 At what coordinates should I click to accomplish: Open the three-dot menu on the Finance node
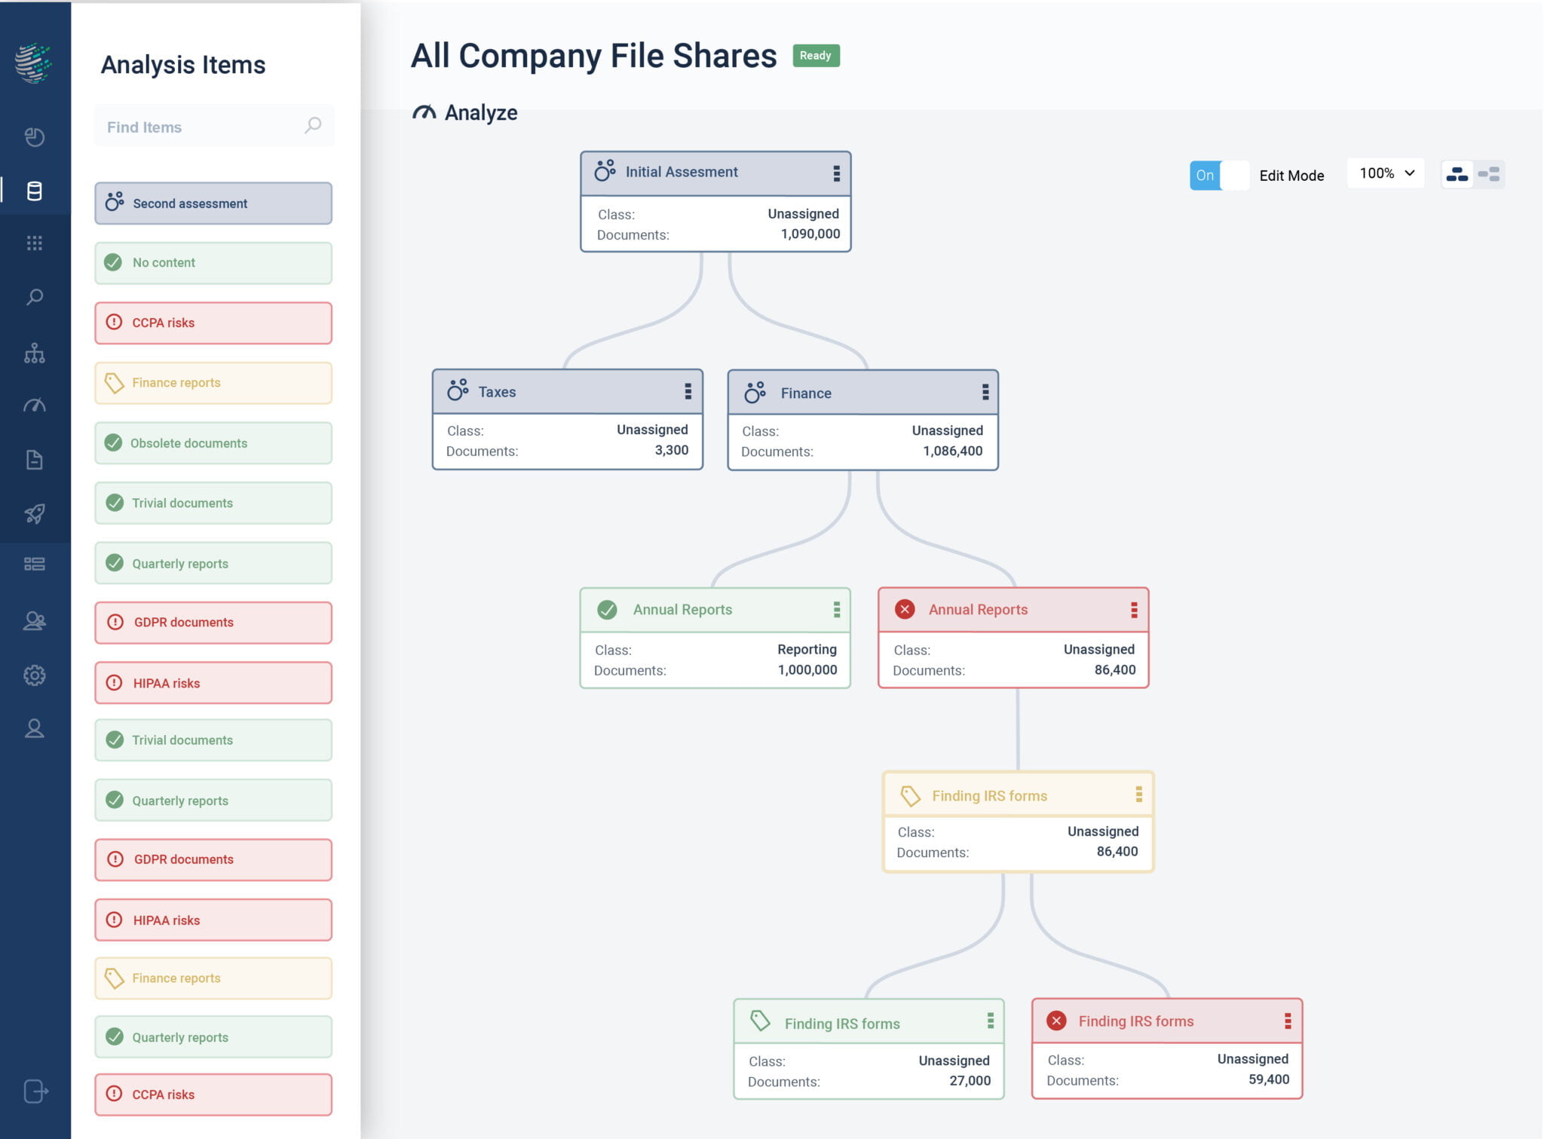(985, 392)
